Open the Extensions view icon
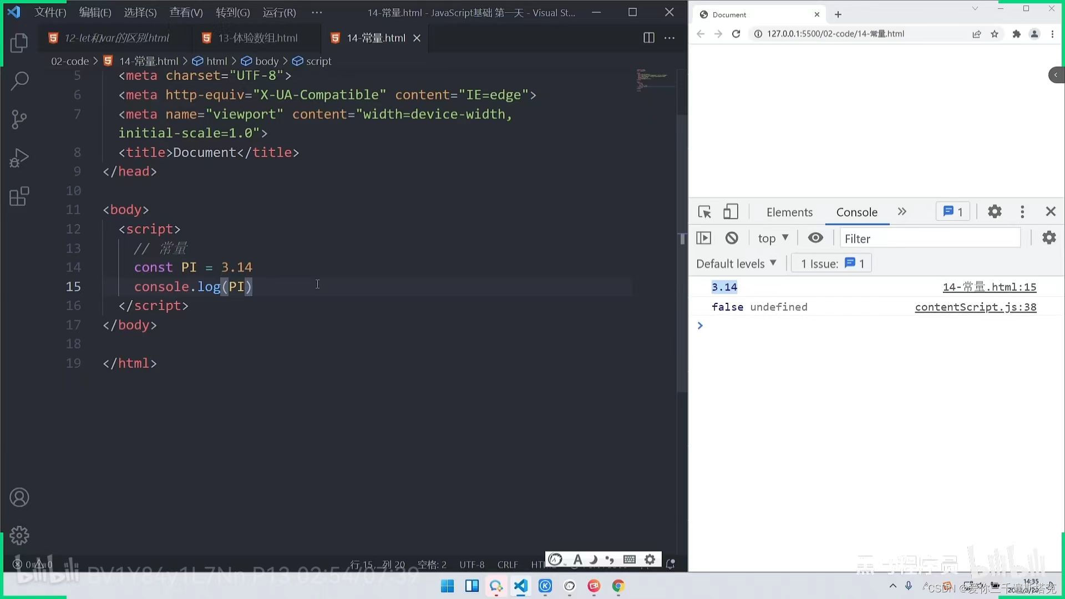Viewport: 1065px width, 599px height. pos(19,196)
